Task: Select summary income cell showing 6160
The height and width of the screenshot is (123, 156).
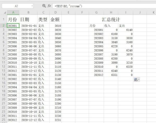Action: [x=111, y=34]
